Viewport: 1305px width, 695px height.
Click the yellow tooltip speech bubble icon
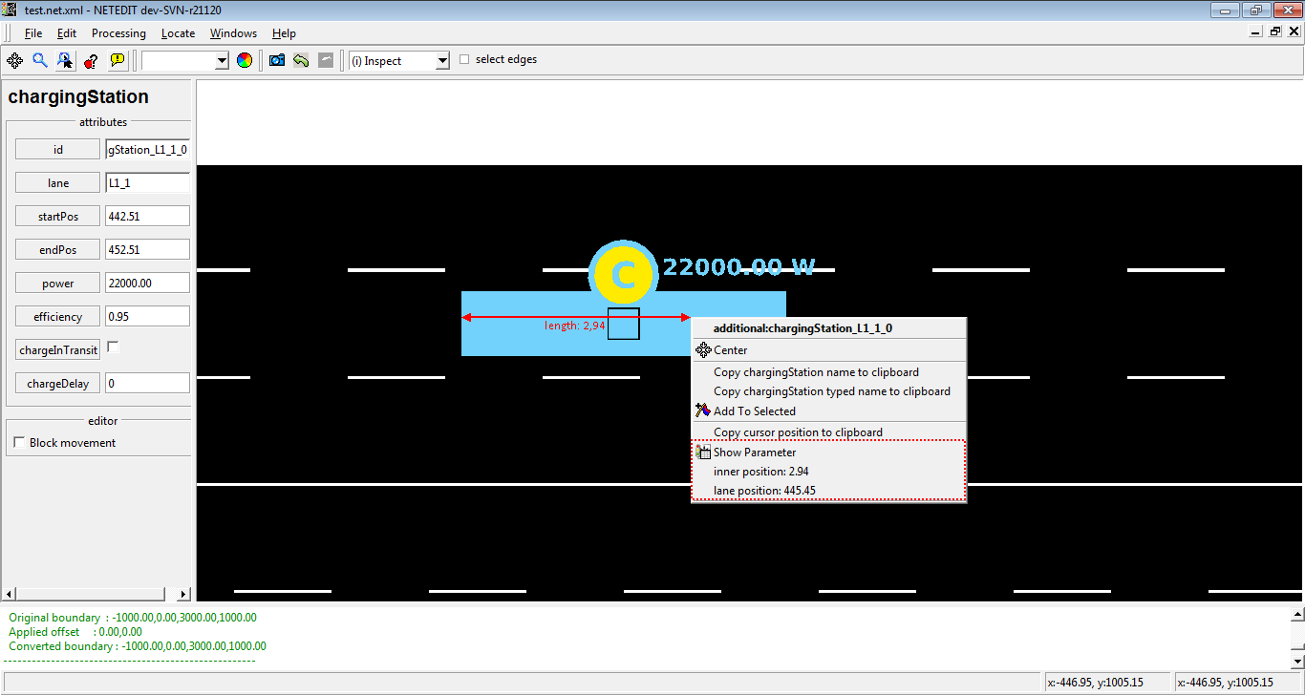(117, 60)
